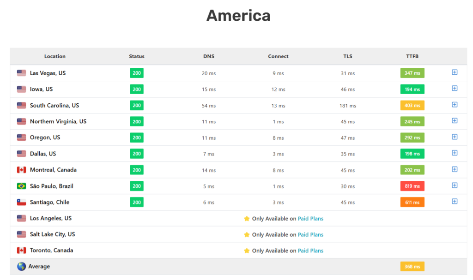The width and height of the screenshot is (473, 280).
Task: Expand details for the Iowa, US row
Action: [455, 89]
